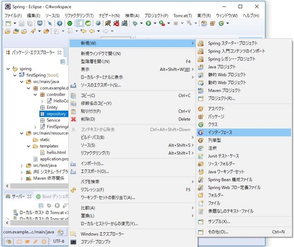
Task: Select ファイル in the New submenu
Action: pyautogui.click(x=244, y=203)
